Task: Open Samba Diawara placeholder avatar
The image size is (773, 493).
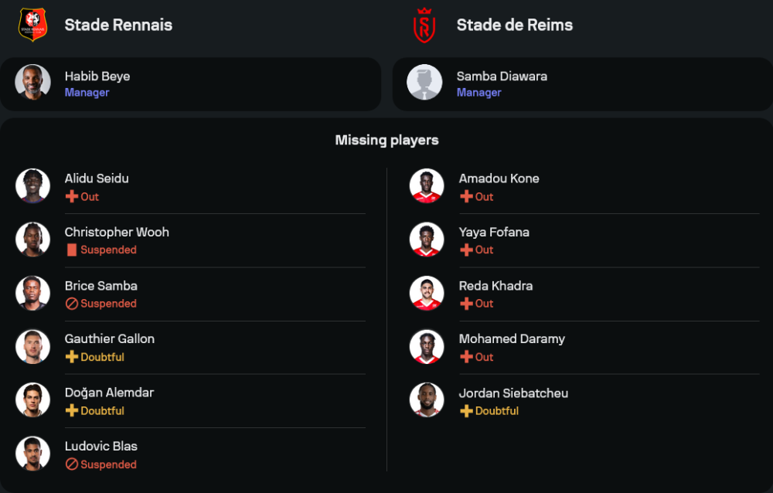Action: tap(424, 83)
